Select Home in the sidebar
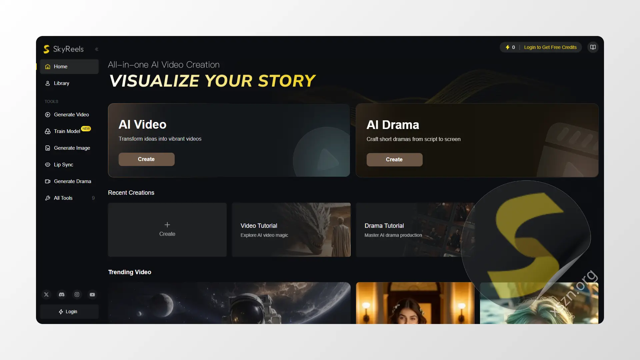The image size is (640, 360). pos(69,67)
